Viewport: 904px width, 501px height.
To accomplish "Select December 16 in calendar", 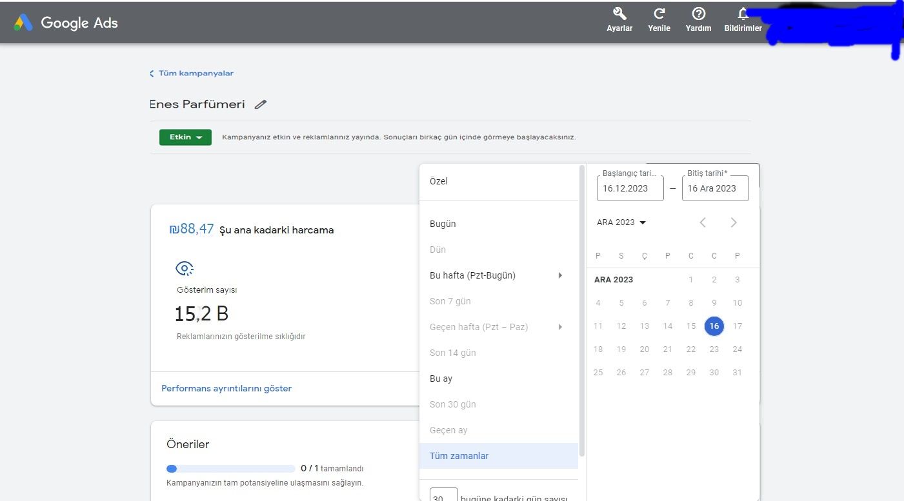I will [714, 326].
